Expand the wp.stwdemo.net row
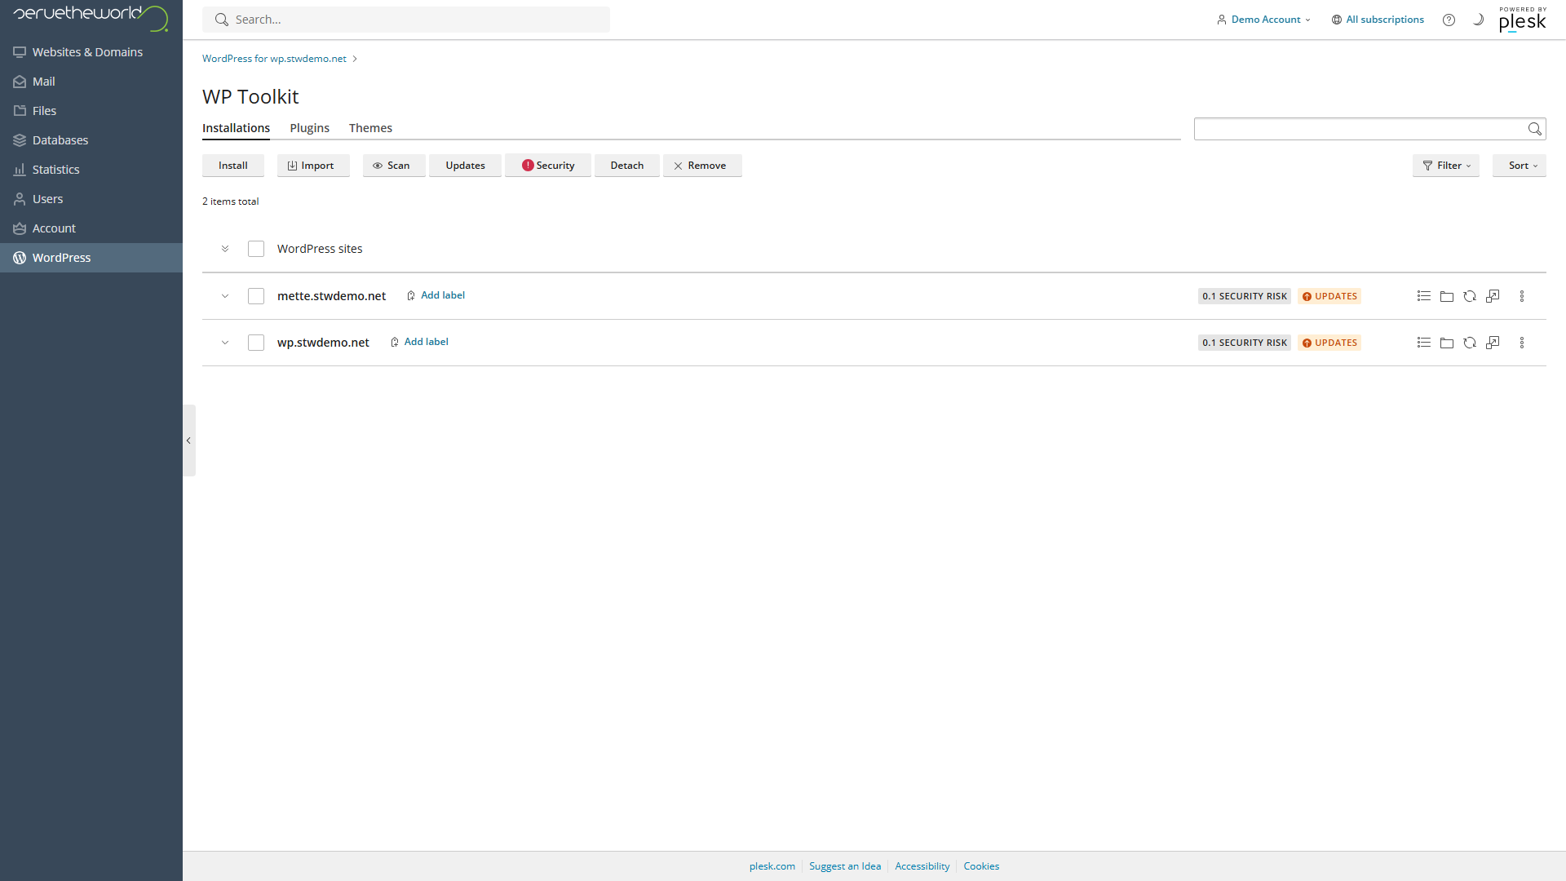 [x=225, y=343]
